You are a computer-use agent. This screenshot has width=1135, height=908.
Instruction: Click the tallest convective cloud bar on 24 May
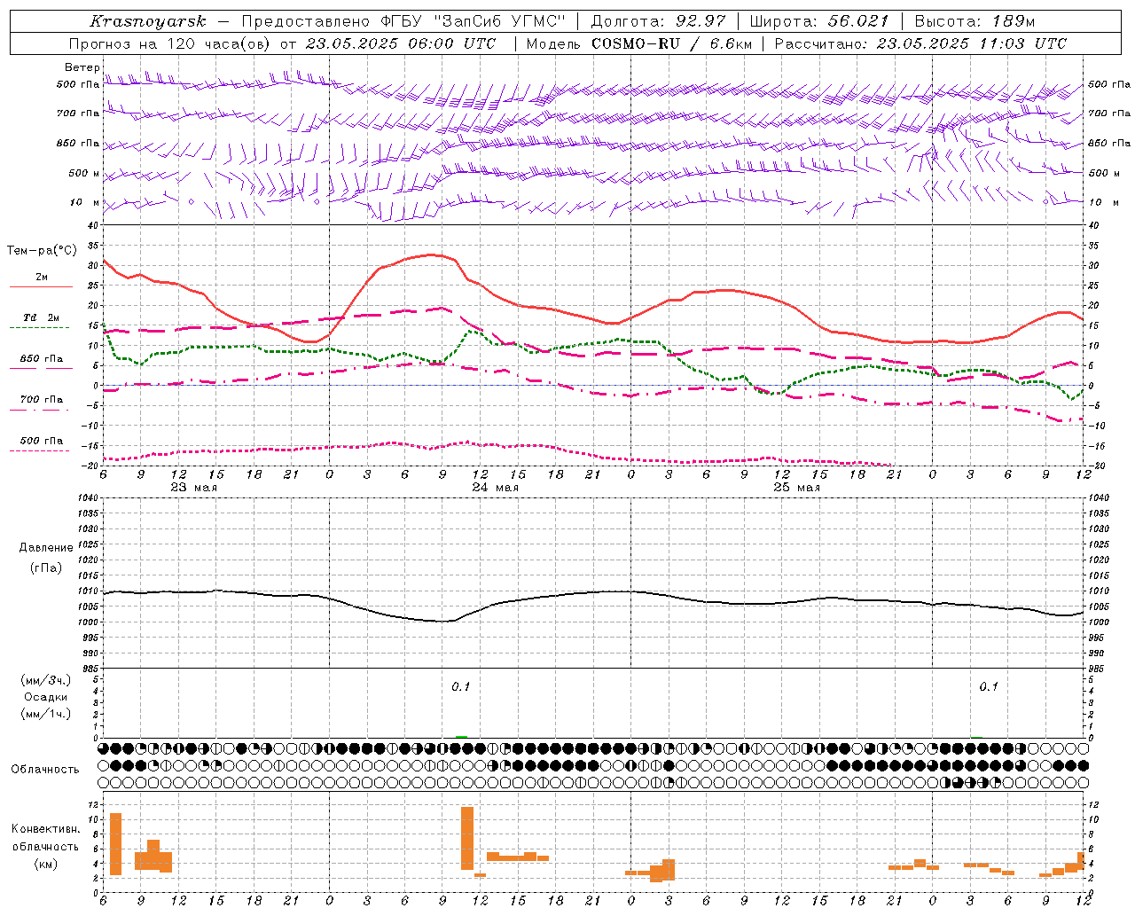tap(467, 838)
